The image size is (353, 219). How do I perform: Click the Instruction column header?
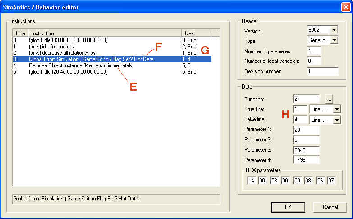pos(105,33)
